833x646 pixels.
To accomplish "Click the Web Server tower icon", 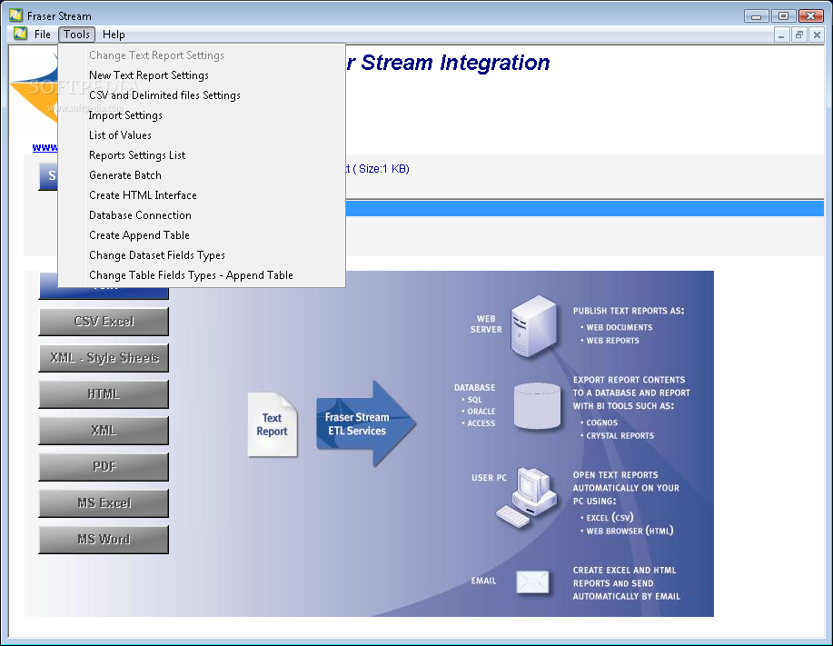I will point(533,325).
